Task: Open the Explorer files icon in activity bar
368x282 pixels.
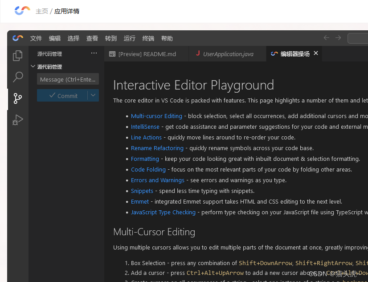Action: point(18,56)
